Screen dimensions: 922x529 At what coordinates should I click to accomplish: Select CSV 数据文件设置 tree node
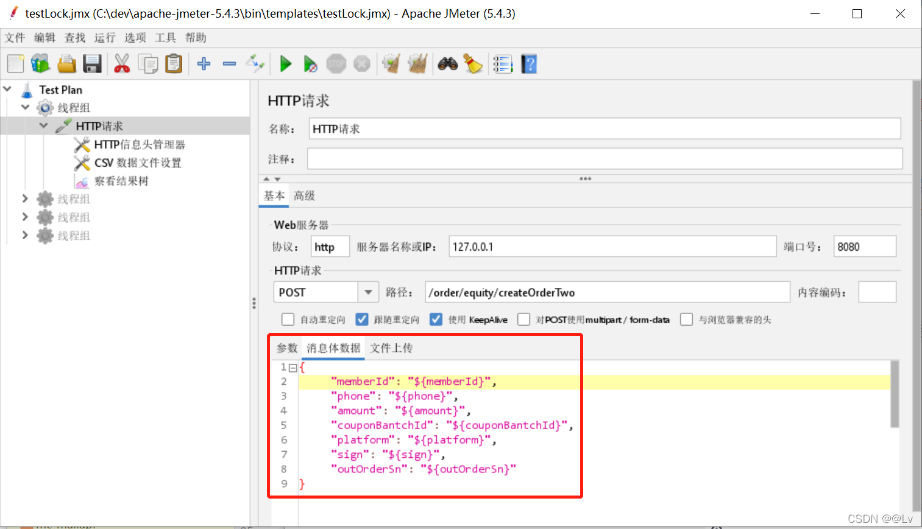pos(138,163)
